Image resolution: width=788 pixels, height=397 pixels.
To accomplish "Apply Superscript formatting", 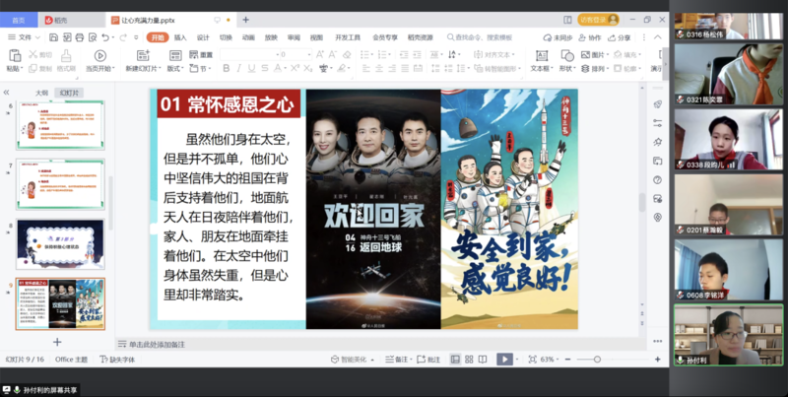I will click(x=295, y=68).
